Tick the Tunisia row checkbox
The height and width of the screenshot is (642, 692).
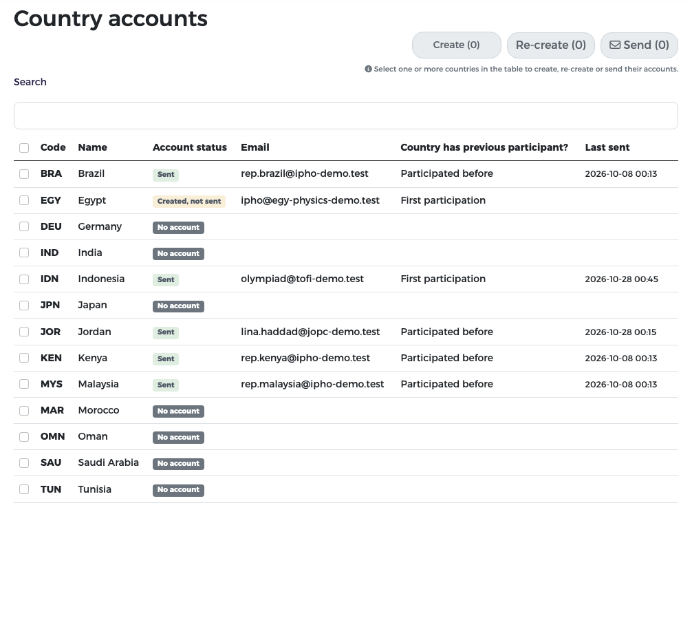[x=24, y=489]
